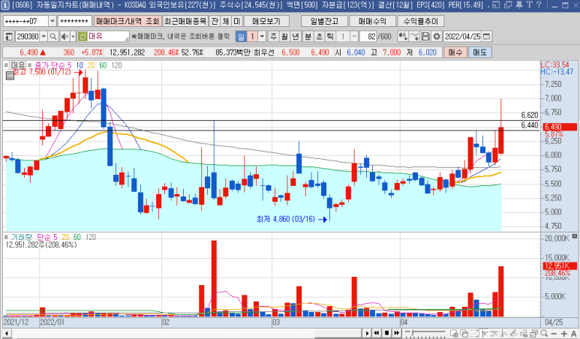Screen dimensions: 580x339
Task: Toggle the 거래량 volume legend expander
Action: coord(6,236)
